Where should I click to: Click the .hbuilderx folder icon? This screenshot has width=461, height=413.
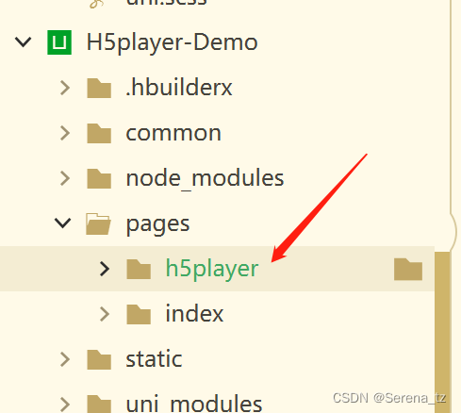click(99, 88)
